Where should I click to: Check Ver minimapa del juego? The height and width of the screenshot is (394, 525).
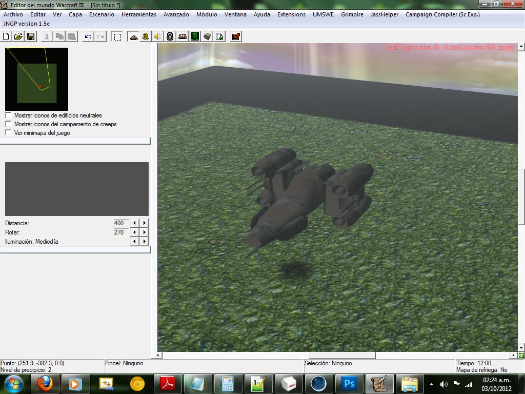[x=8, y=132]
